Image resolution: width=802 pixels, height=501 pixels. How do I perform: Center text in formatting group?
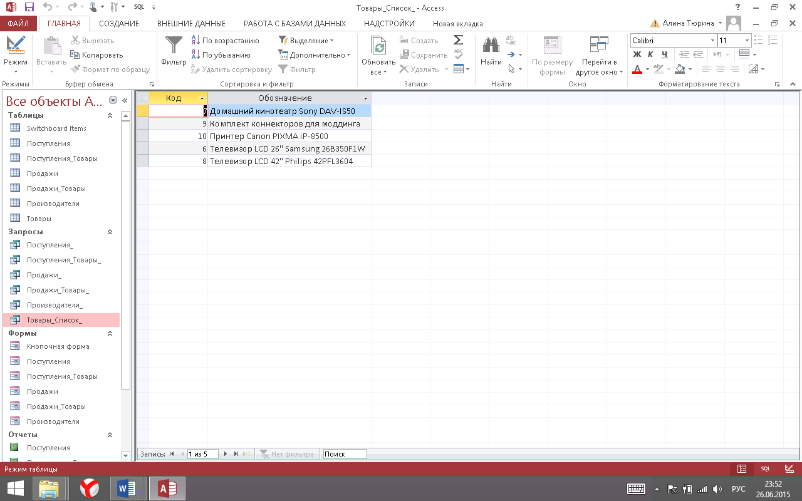(x=720, y=69)
